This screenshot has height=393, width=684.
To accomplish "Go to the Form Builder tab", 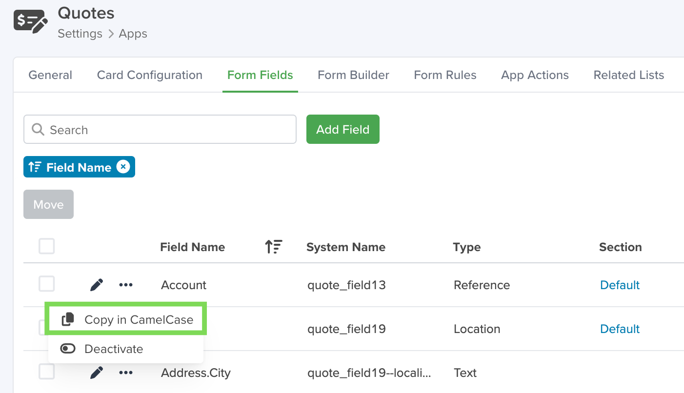I will 353,75.
